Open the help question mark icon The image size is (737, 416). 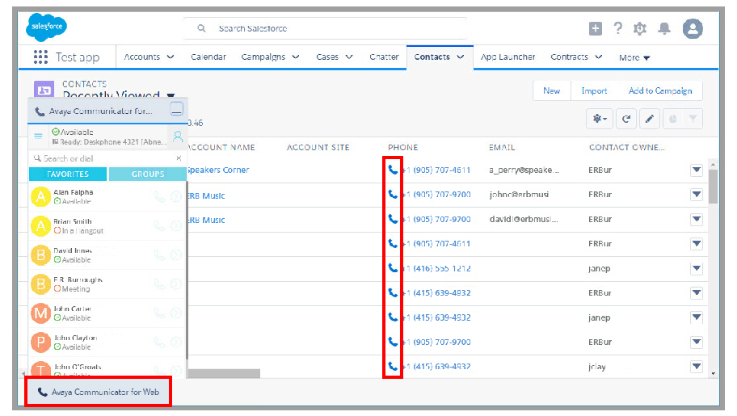pos(617,28)
